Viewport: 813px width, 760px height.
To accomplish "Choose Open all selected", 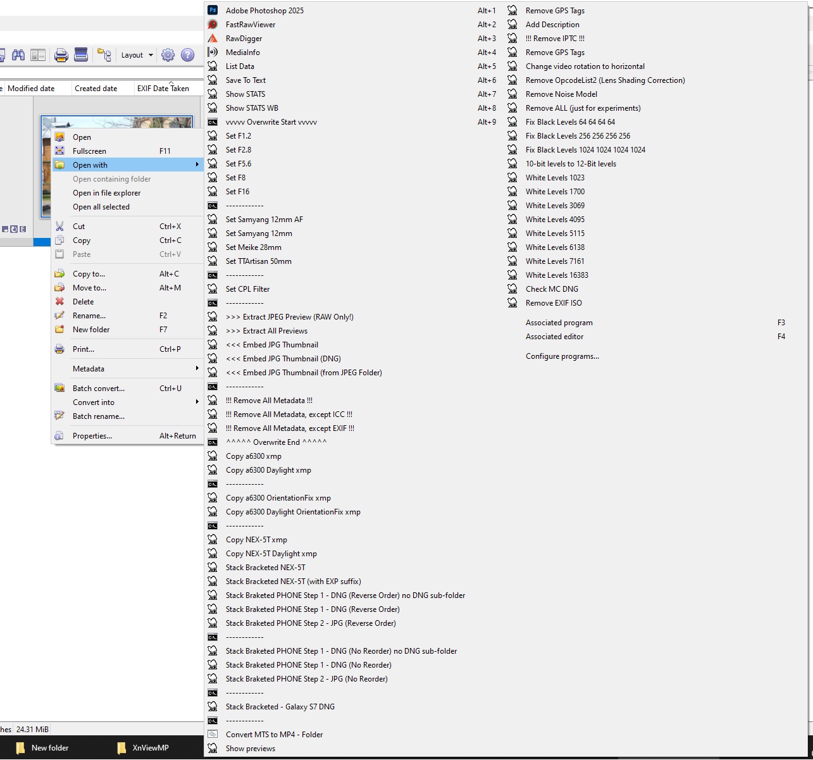I will point(127,206).
